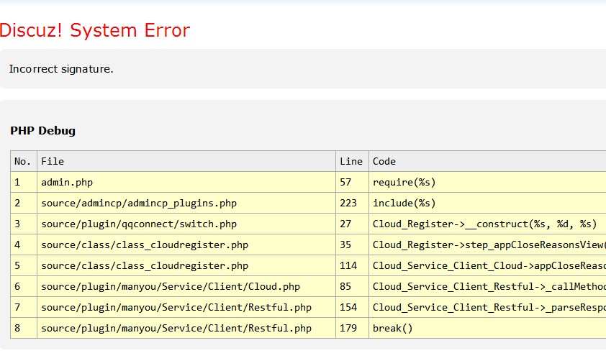606x361 pixels.
Task: Select the 'break()' code cell
Action: (x=487, y=328)
